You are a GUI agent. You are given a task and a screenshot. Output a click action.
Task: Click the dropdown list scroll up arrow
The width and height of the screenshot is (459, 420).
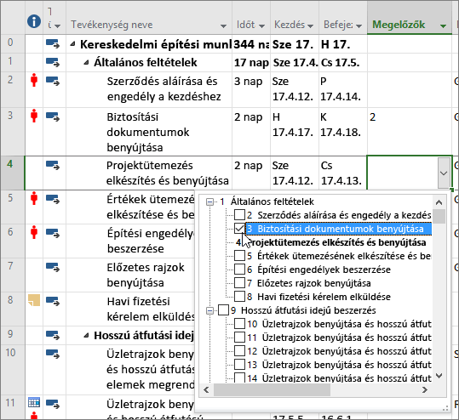(439, 202)
